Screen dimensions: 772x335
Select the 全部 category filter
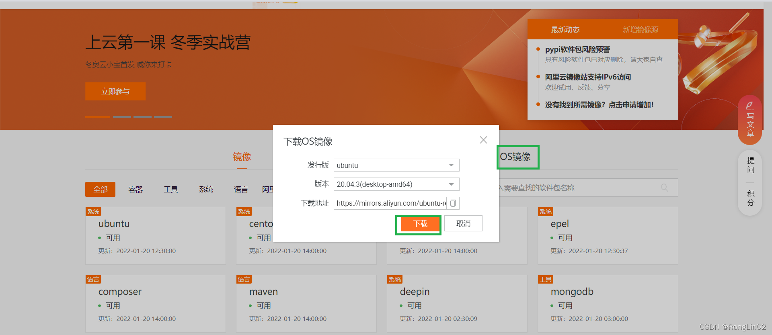coord(100,189)
